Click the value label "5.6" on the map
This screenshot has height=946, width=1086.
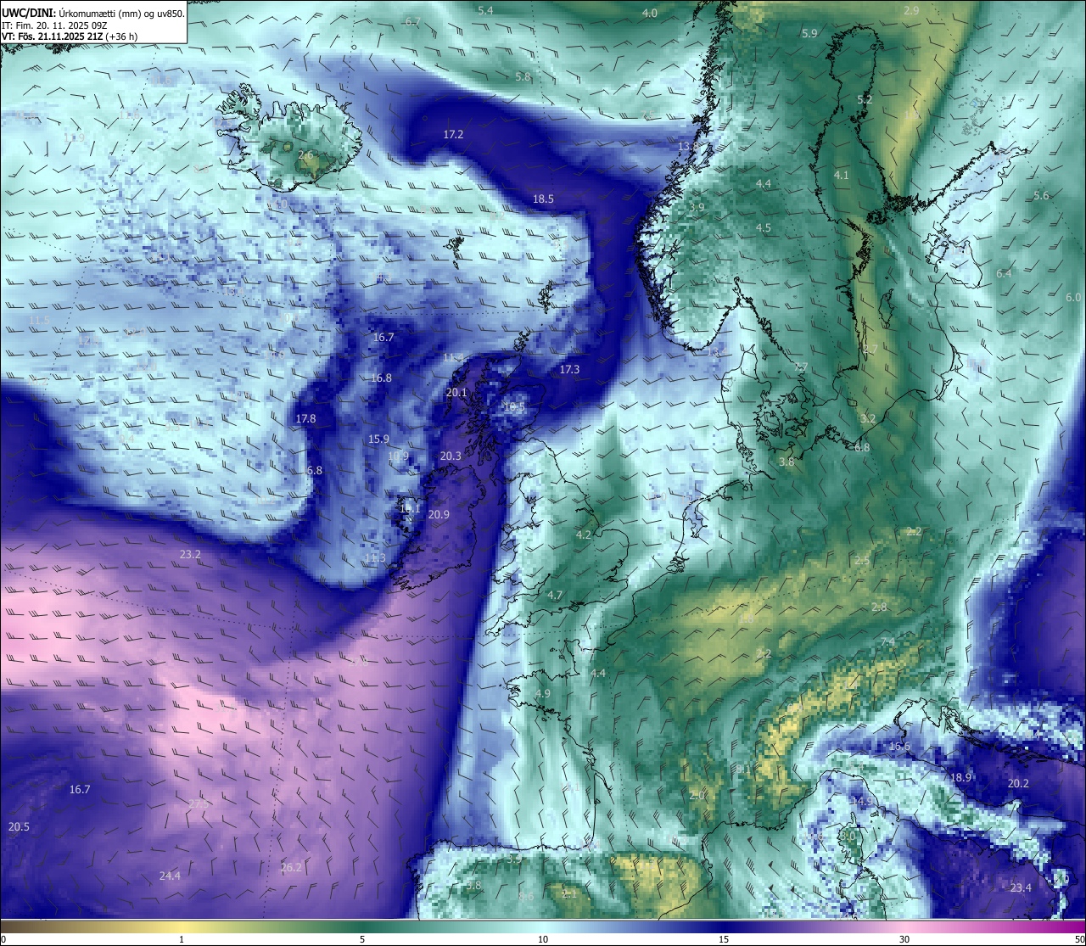1041,196
